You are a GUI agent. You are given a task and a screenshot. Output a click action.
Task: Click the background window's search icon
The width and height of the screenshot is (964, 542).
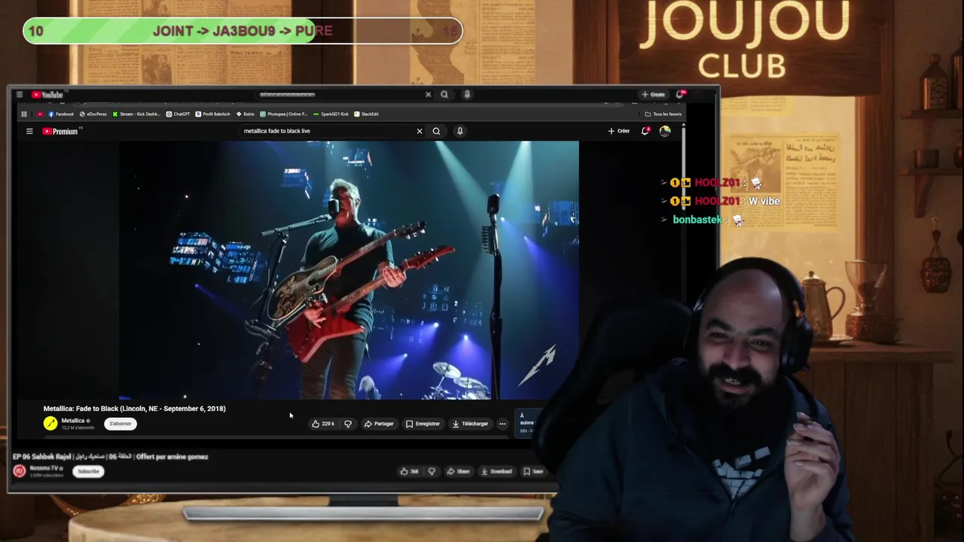click(444, 94)
